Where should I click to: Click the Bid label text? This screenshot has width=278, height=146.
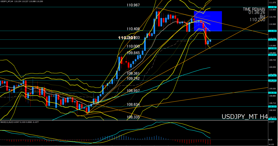[263, 16]
